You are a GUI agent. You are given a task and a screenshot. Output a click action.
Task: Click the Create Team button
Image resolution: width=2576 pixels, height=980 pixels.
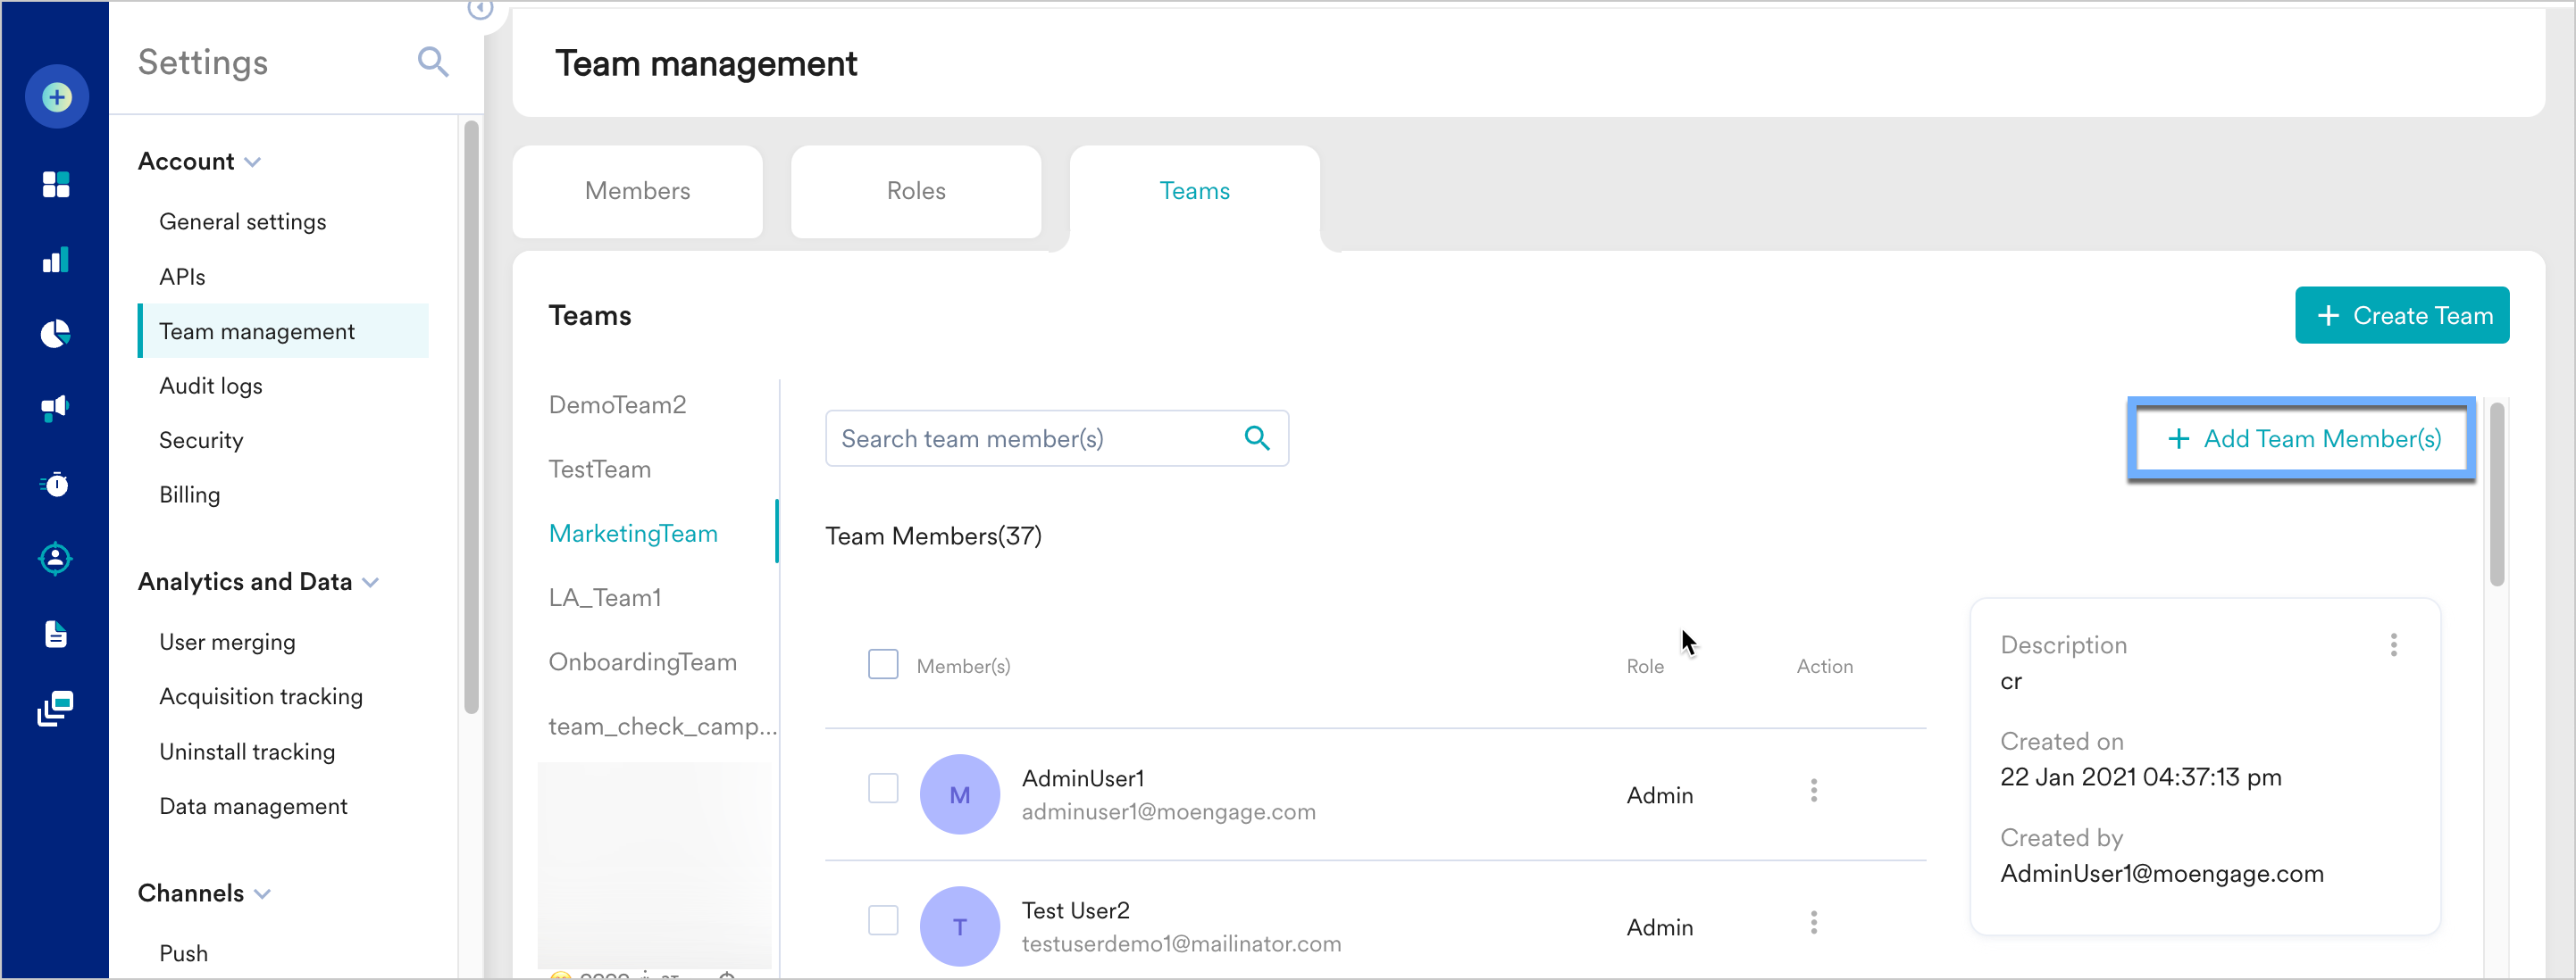(2401, 316)
